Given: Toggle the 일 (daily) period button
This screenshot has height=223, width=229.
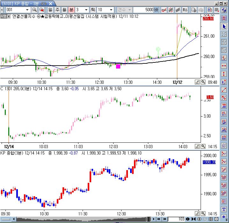Looking at the screenshot, I should 50,10.
